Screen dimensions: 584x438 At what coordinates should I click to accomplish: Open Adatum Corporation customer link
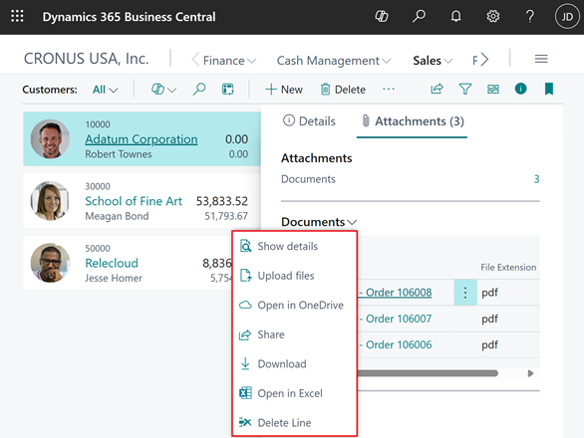point(142,139)
